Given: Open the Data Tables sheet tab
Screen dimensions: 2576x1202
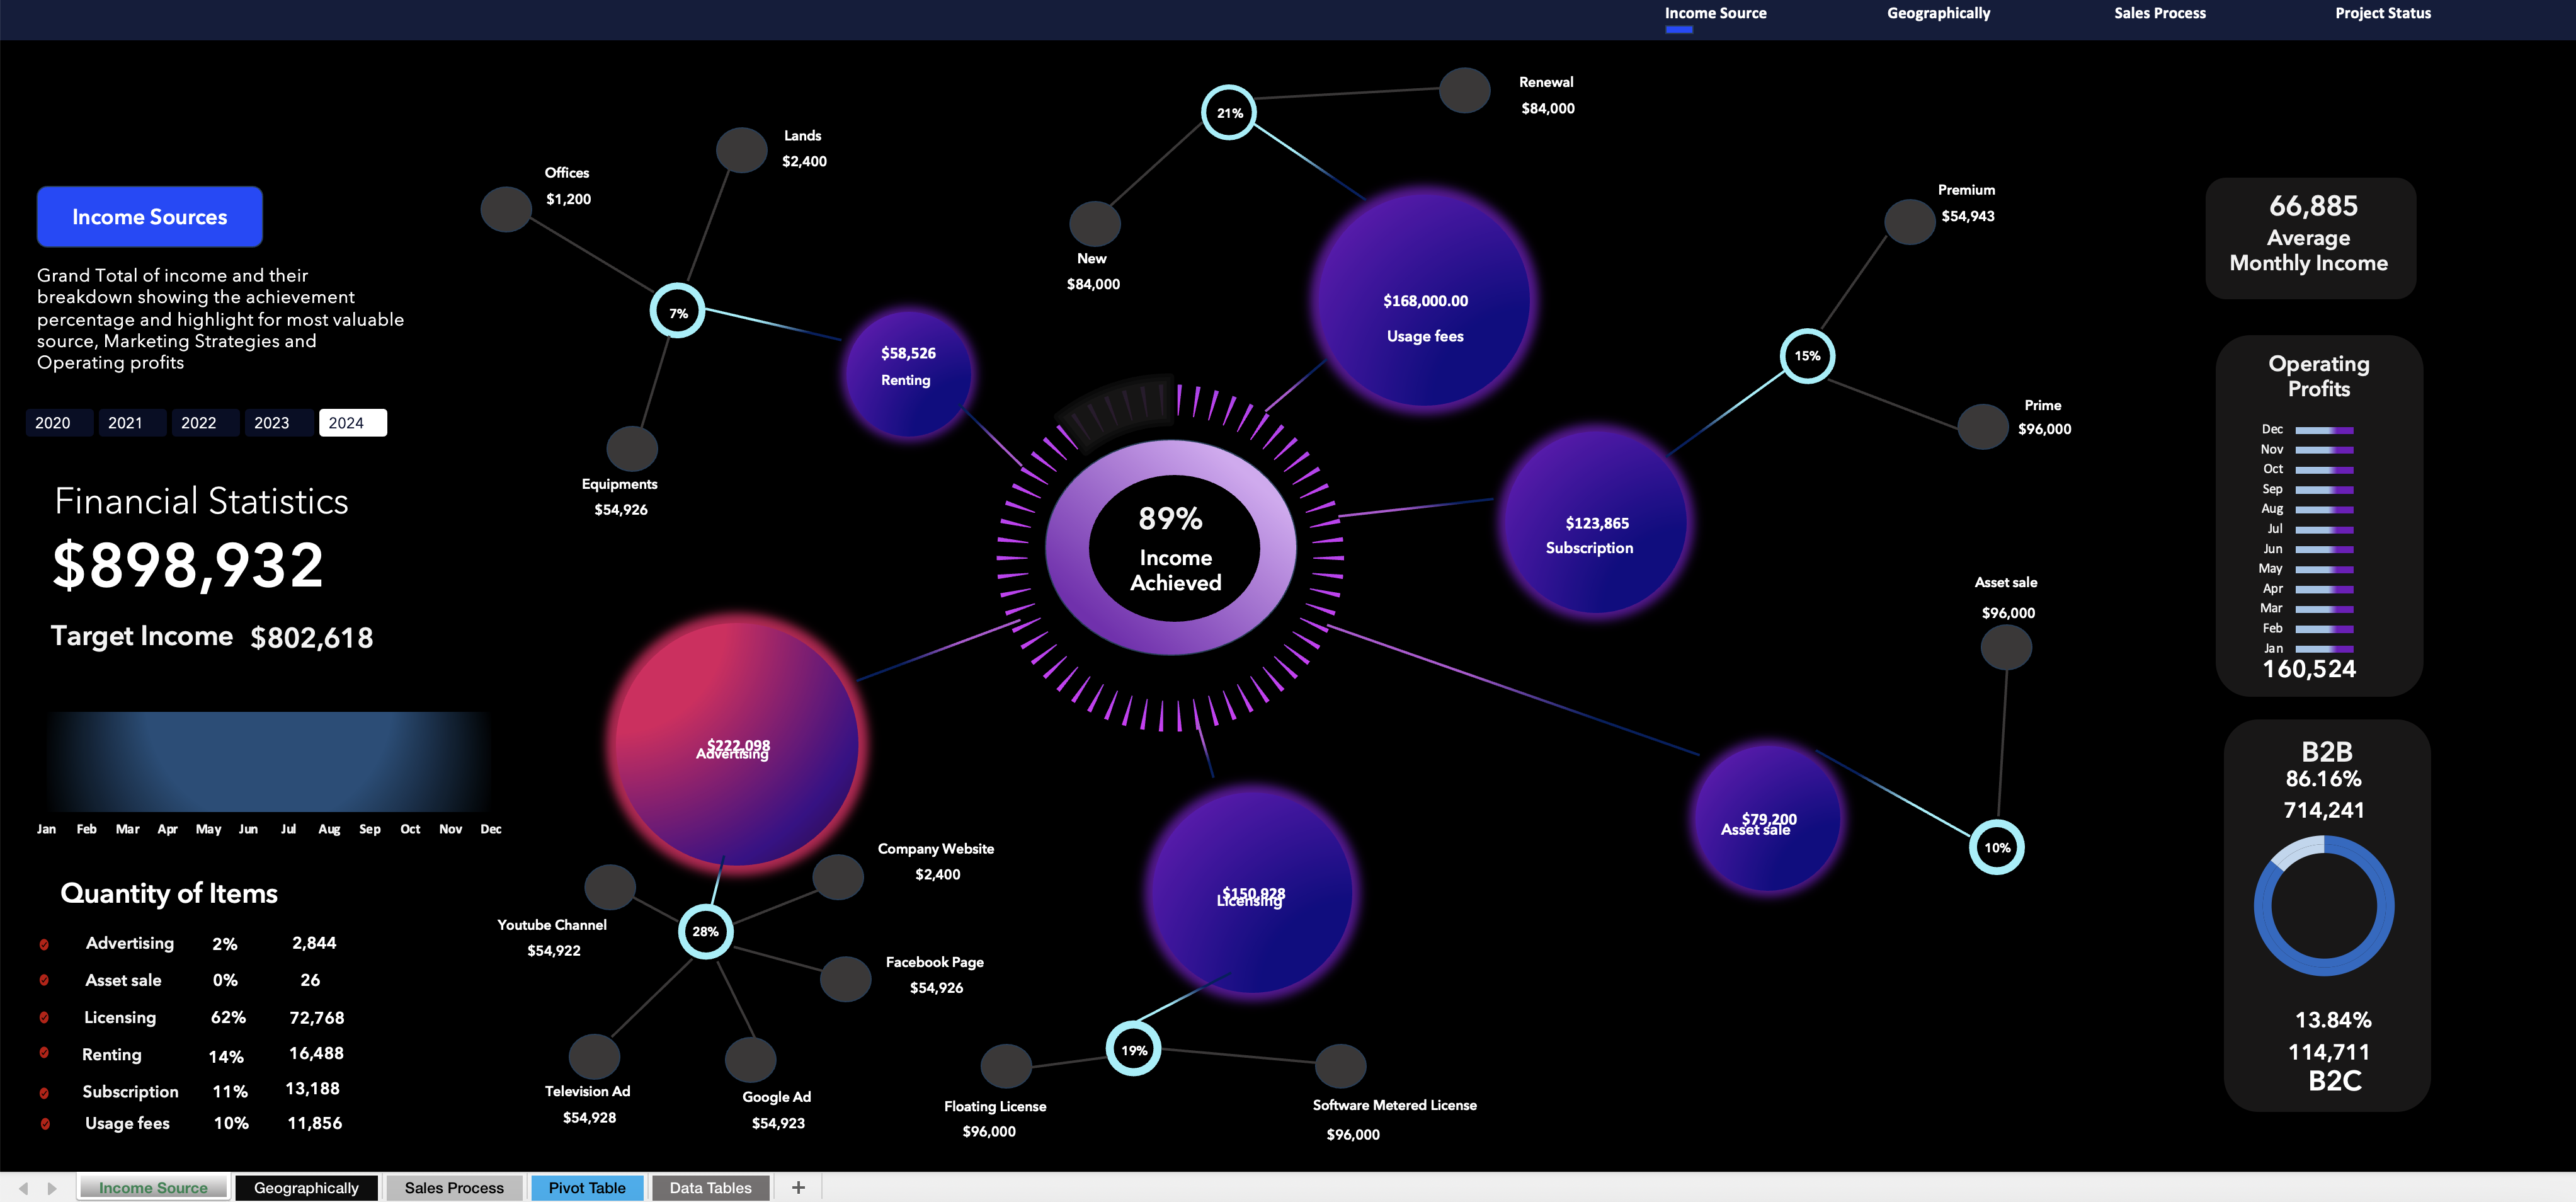Looking at the screenshot, I should (710, 1188).
